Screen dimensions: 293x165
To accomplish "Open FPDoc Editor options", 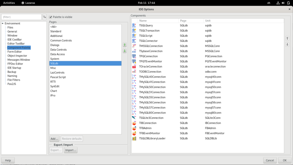I will [x=15, y=64].
